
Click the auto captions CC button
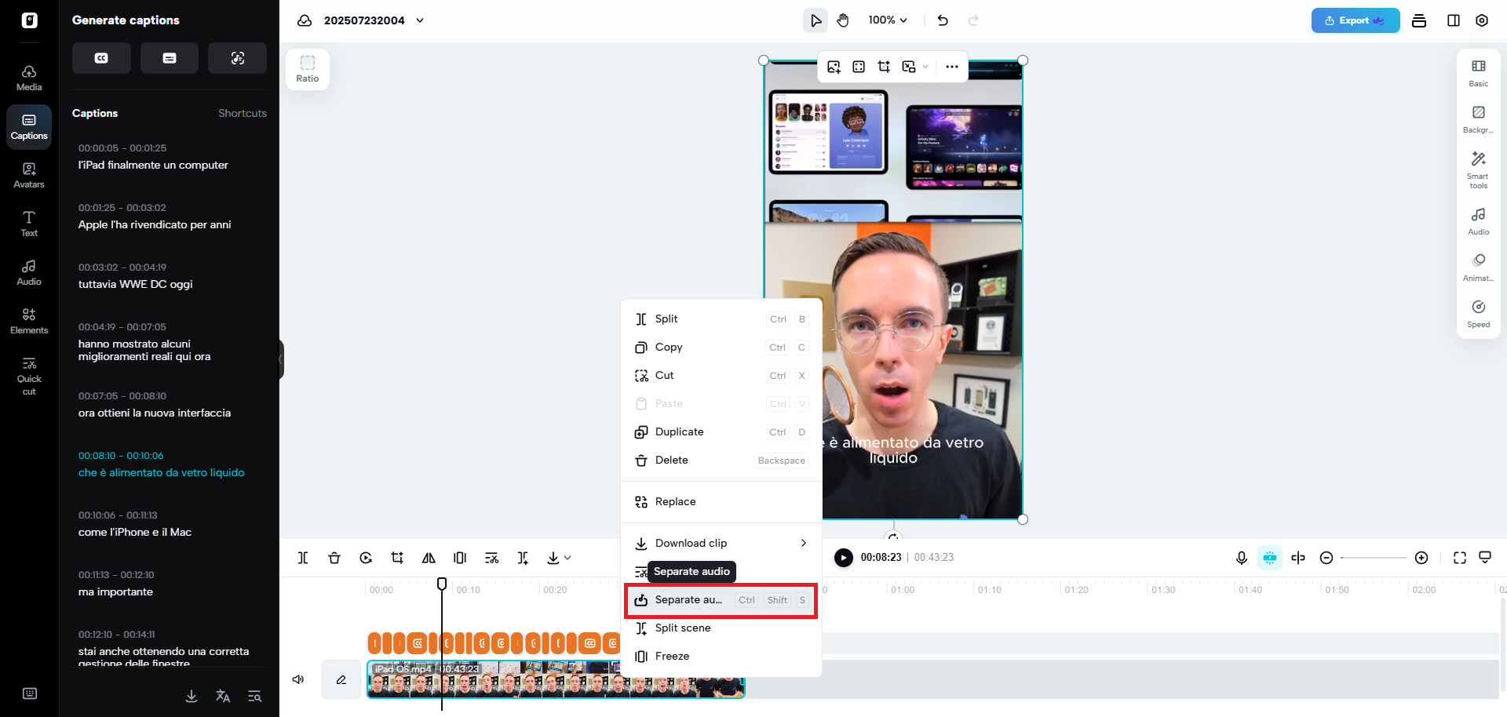(101, 58)
